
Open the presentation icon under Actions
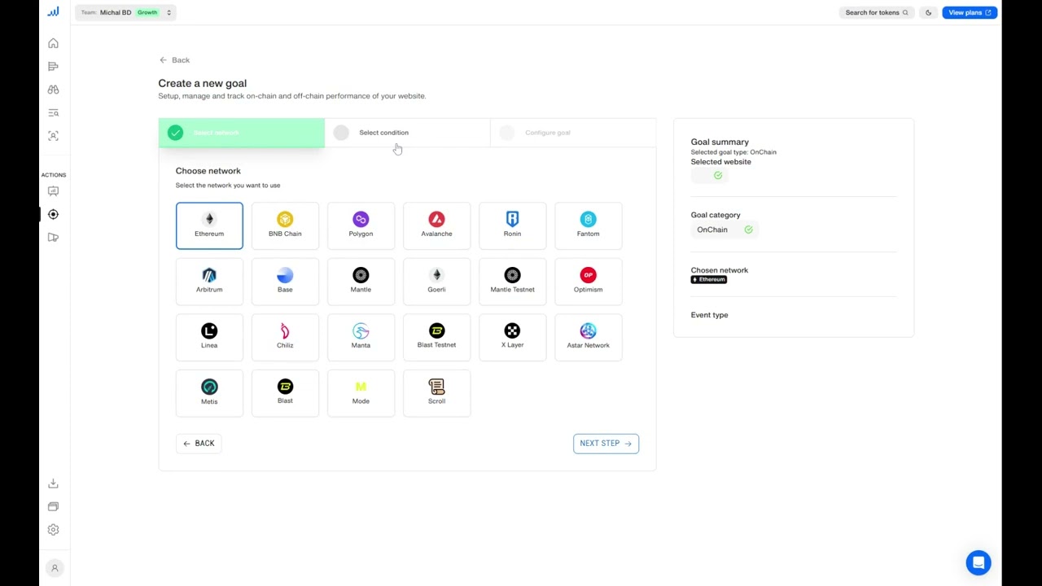[x=53, y=191]
